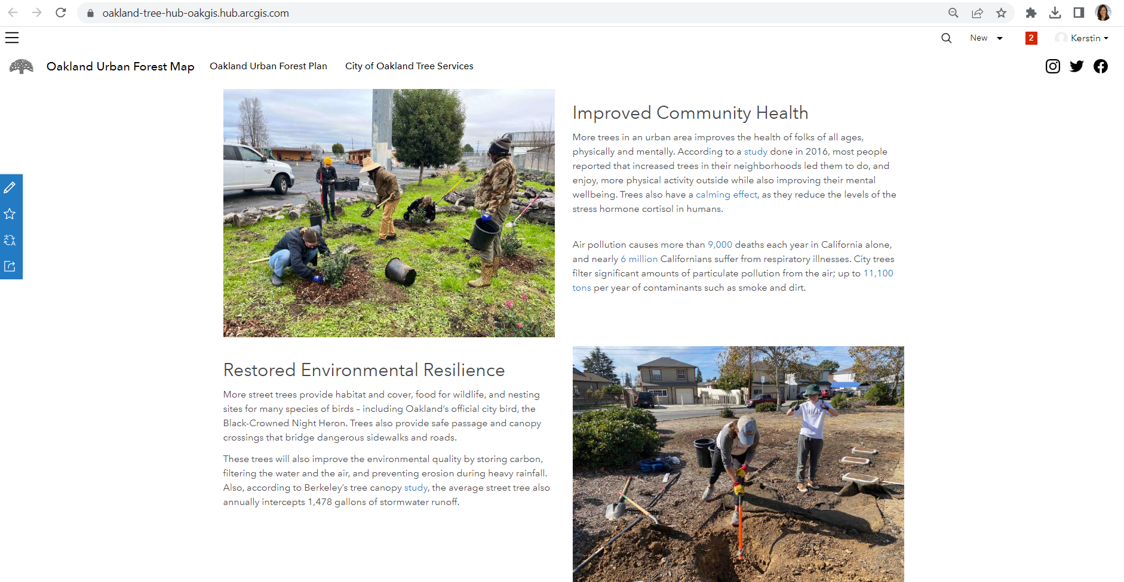The height and width of the screenshot is (582, 1124).
Task: Click the favorite star sidebar icon
Action: tap(10, 214)
